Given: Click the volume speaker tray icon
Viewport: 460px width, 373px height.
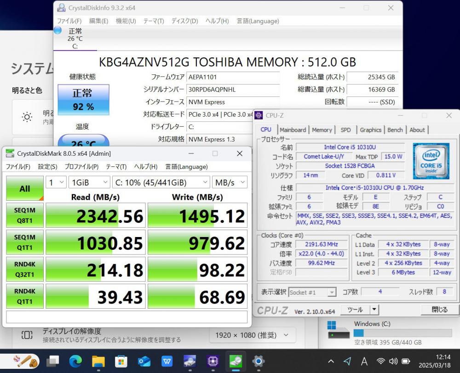Looking at the screenshot, I should tap(393, 361).
